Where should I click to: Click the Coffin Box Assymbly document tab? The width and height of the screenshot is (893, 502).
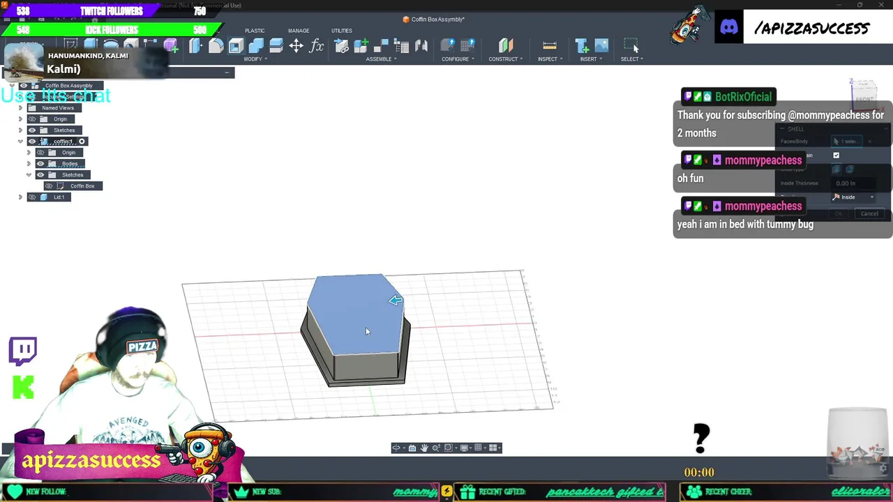tap(433, 19)
